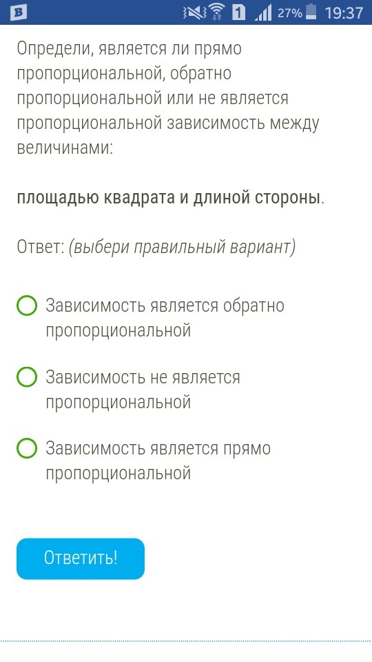Click the dotted separator line at bottom
Viewport: 372px width, 662px height.
point(186,641)
